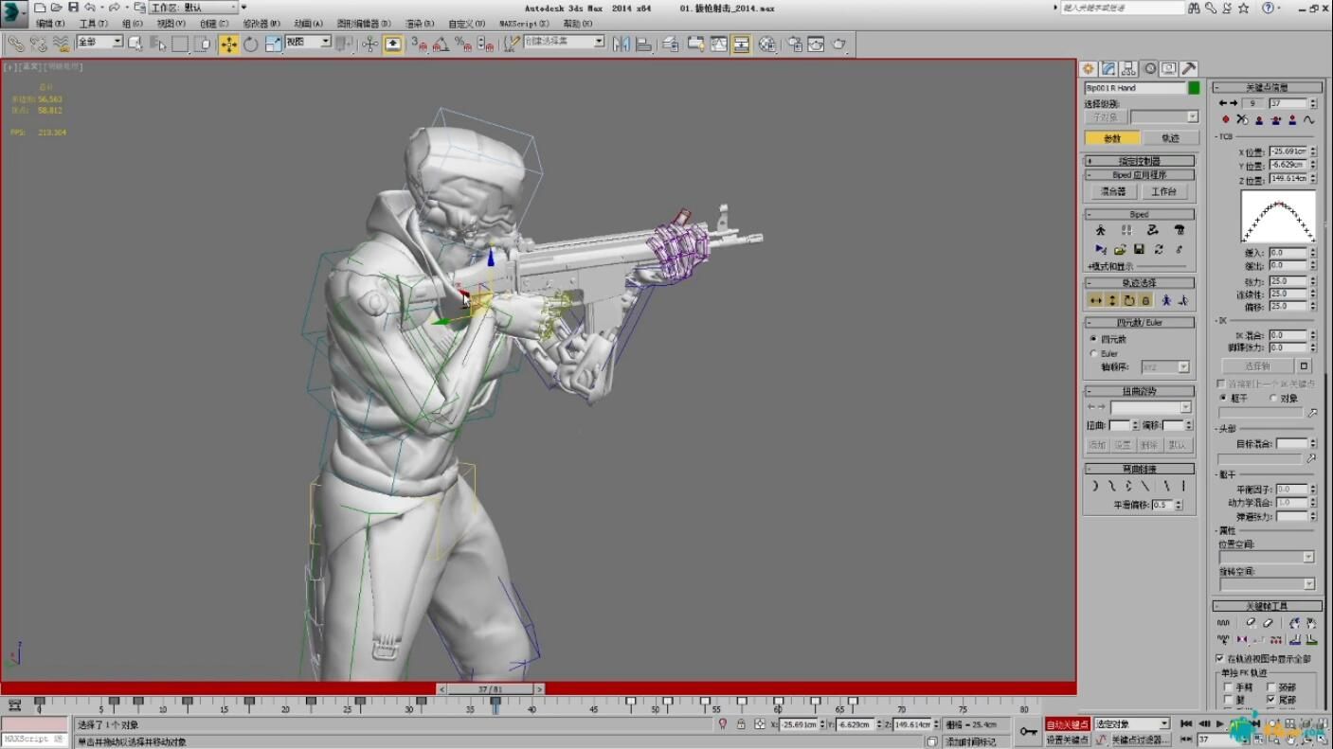The image size is (1333, 749).
Task: Switch to the Hierarchy command panel tab
Action: (1128, 69)
